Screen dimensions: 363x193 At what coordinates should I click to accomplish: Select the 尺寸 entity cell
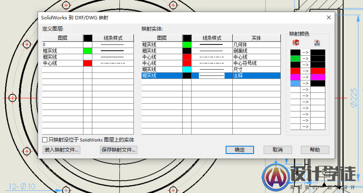click(x=256, y=69)
